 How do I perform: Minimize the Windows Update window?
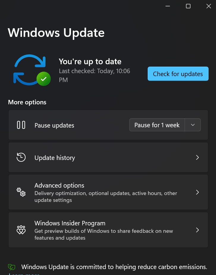tap(168, 6)
